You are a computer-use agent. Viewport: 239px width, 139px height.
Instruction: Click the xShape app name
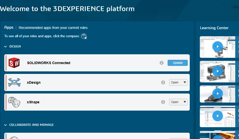coord(33,102)
